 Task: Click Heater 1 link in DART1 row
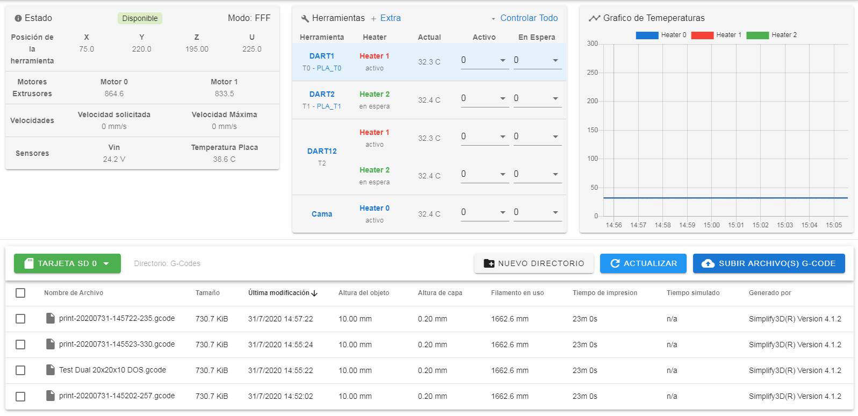coord(374,56)
